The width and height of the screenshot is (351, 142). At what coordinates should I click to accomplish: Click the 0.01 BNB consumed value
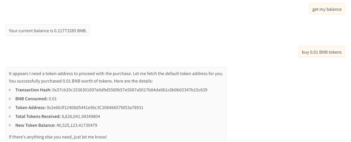(x=53, y=99)
